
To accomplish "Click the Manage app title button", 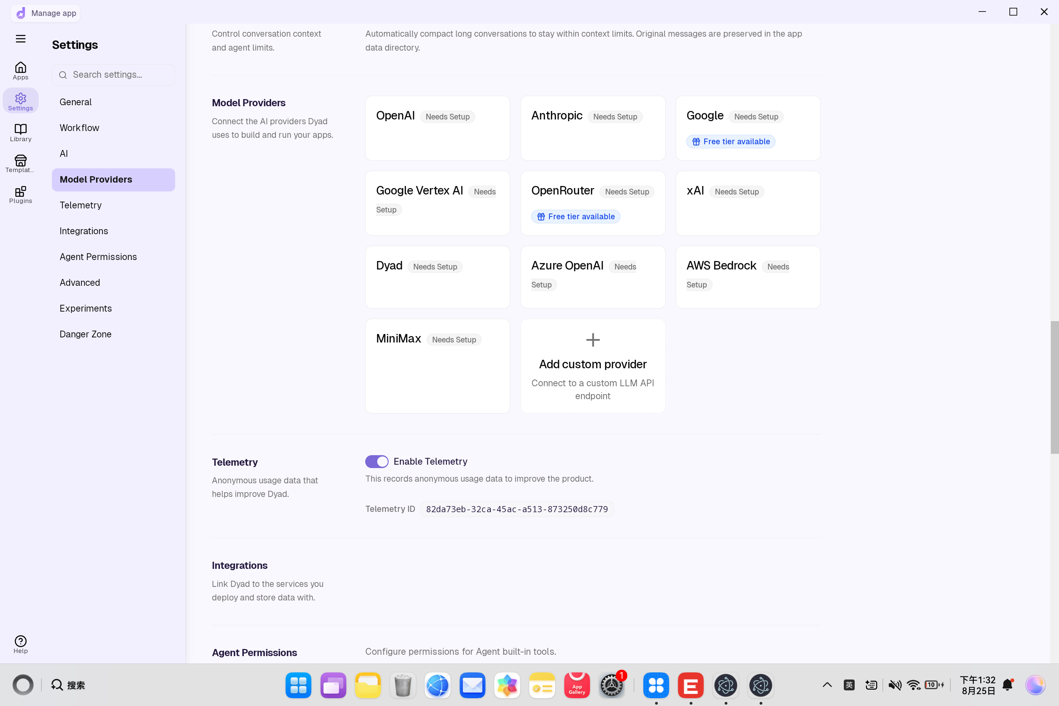I will (x=45, y=13).
